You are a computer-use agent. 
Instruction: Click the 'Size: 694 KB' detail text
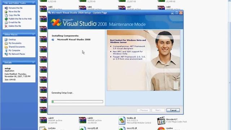[x=10, y=80]
